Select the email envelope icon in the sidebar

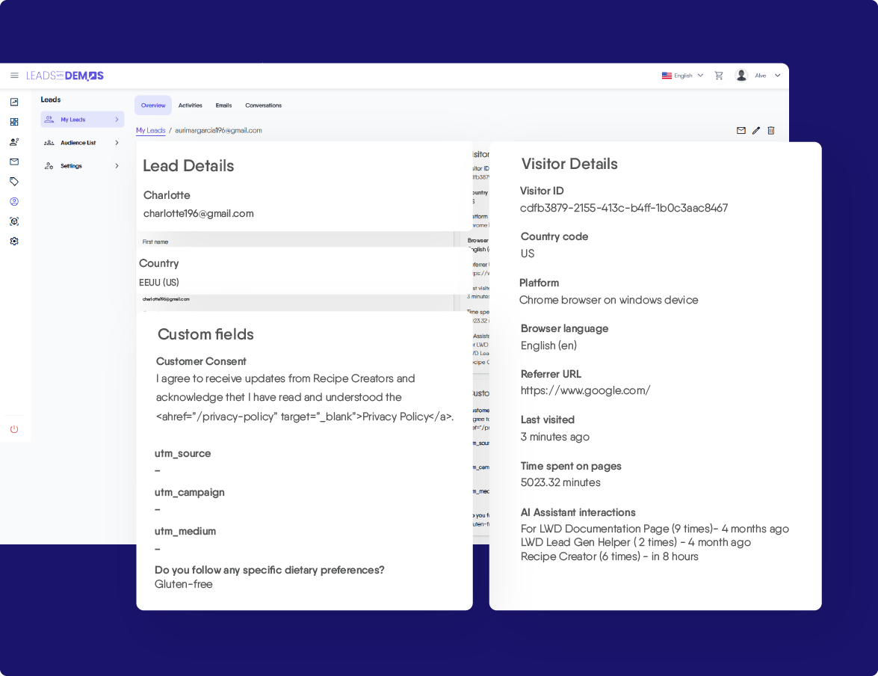click(14, 162)
